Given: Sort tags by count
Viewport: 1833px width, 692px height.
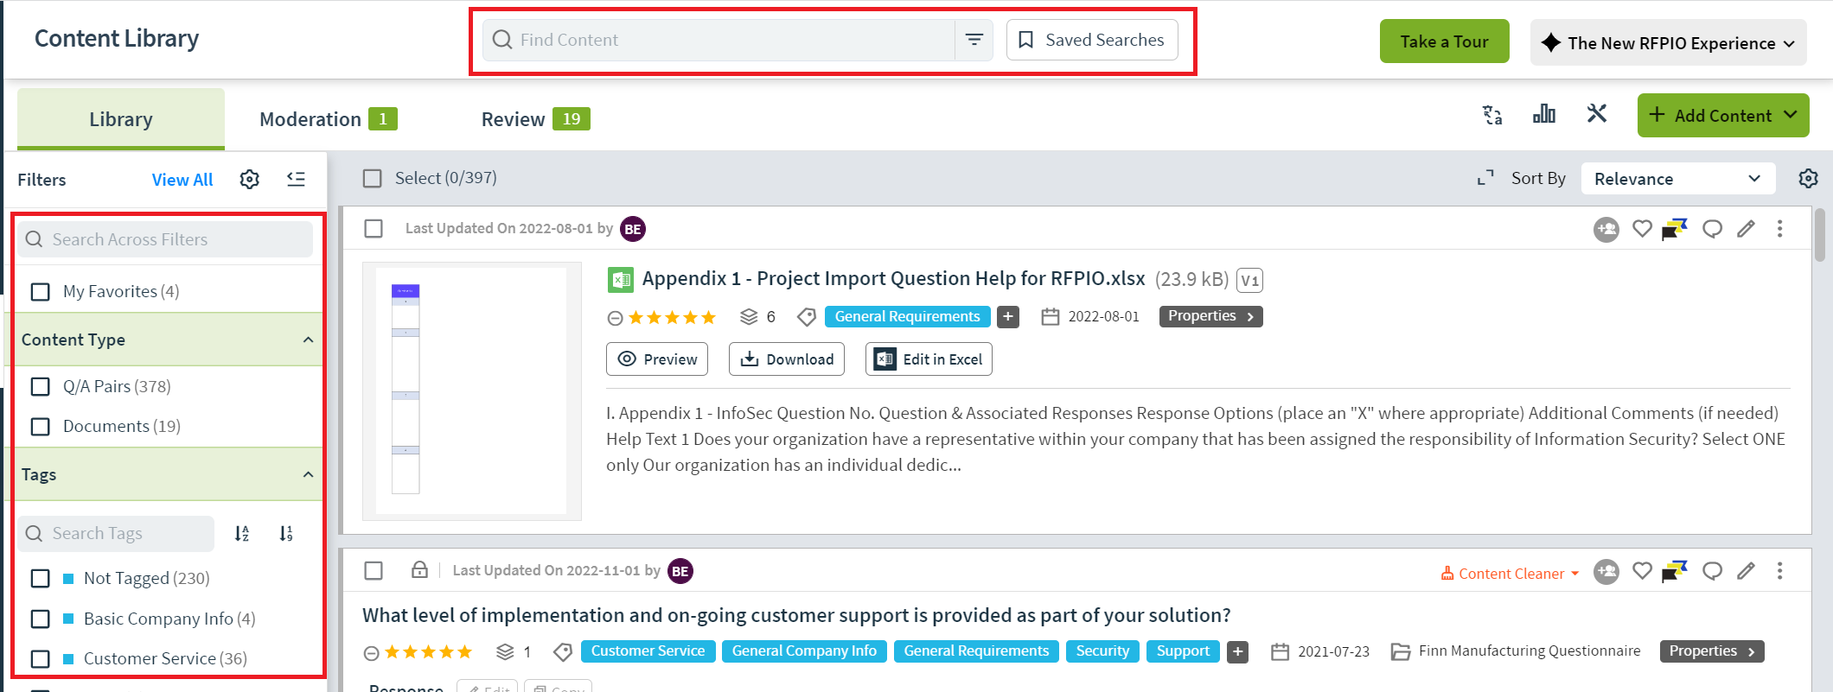Looking at the screenshot, I should [286, 534].
